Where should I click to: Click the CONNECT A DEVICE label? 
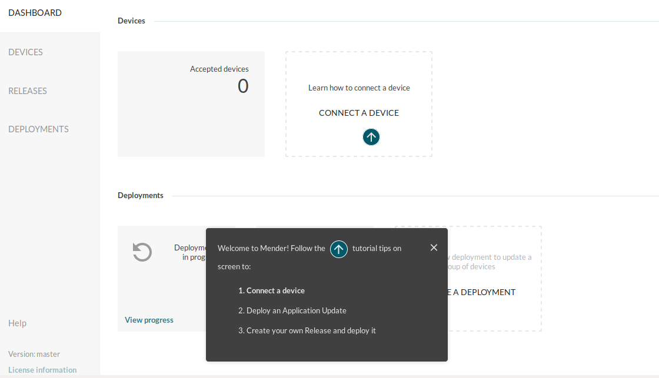click(359, 113)
